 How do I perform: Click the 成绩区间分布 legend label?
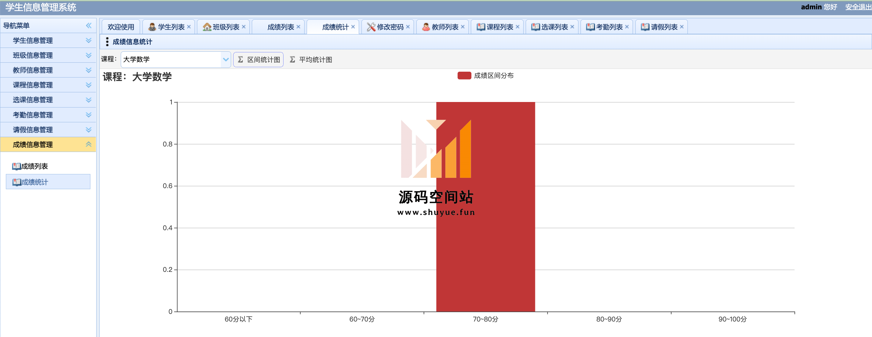click(x=494, y=75)
